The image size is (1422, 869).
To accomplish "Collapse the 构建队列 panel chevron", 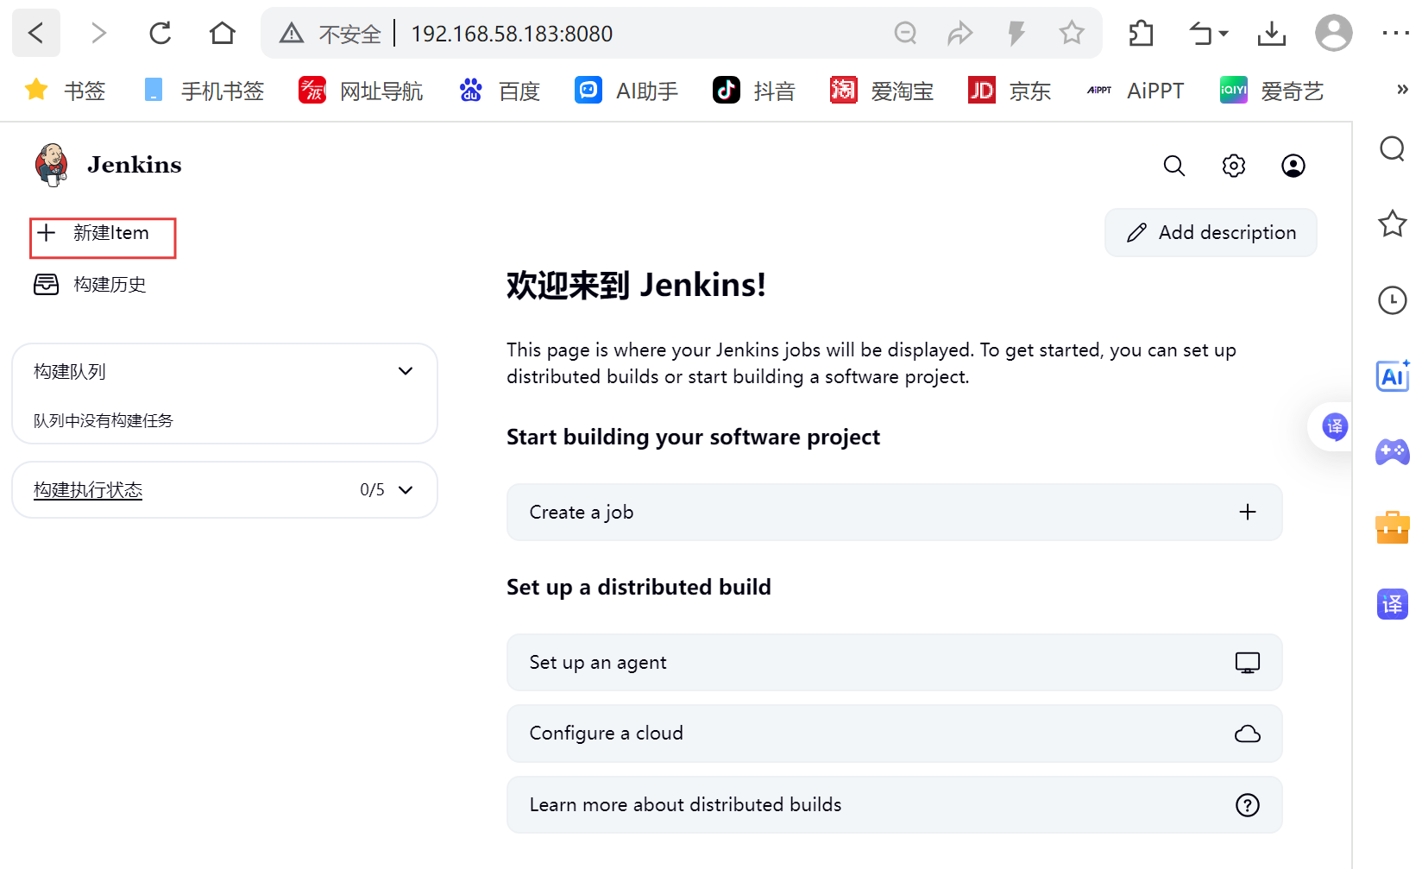I will click(x=406, y=371).
